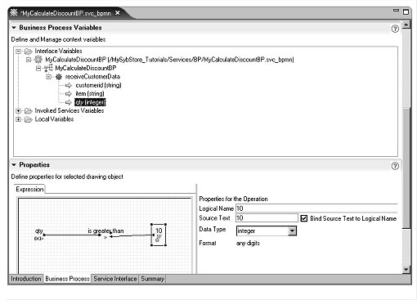Collapse the Properties section
This screenshot has height=300, width=417.
coord(14,165)
